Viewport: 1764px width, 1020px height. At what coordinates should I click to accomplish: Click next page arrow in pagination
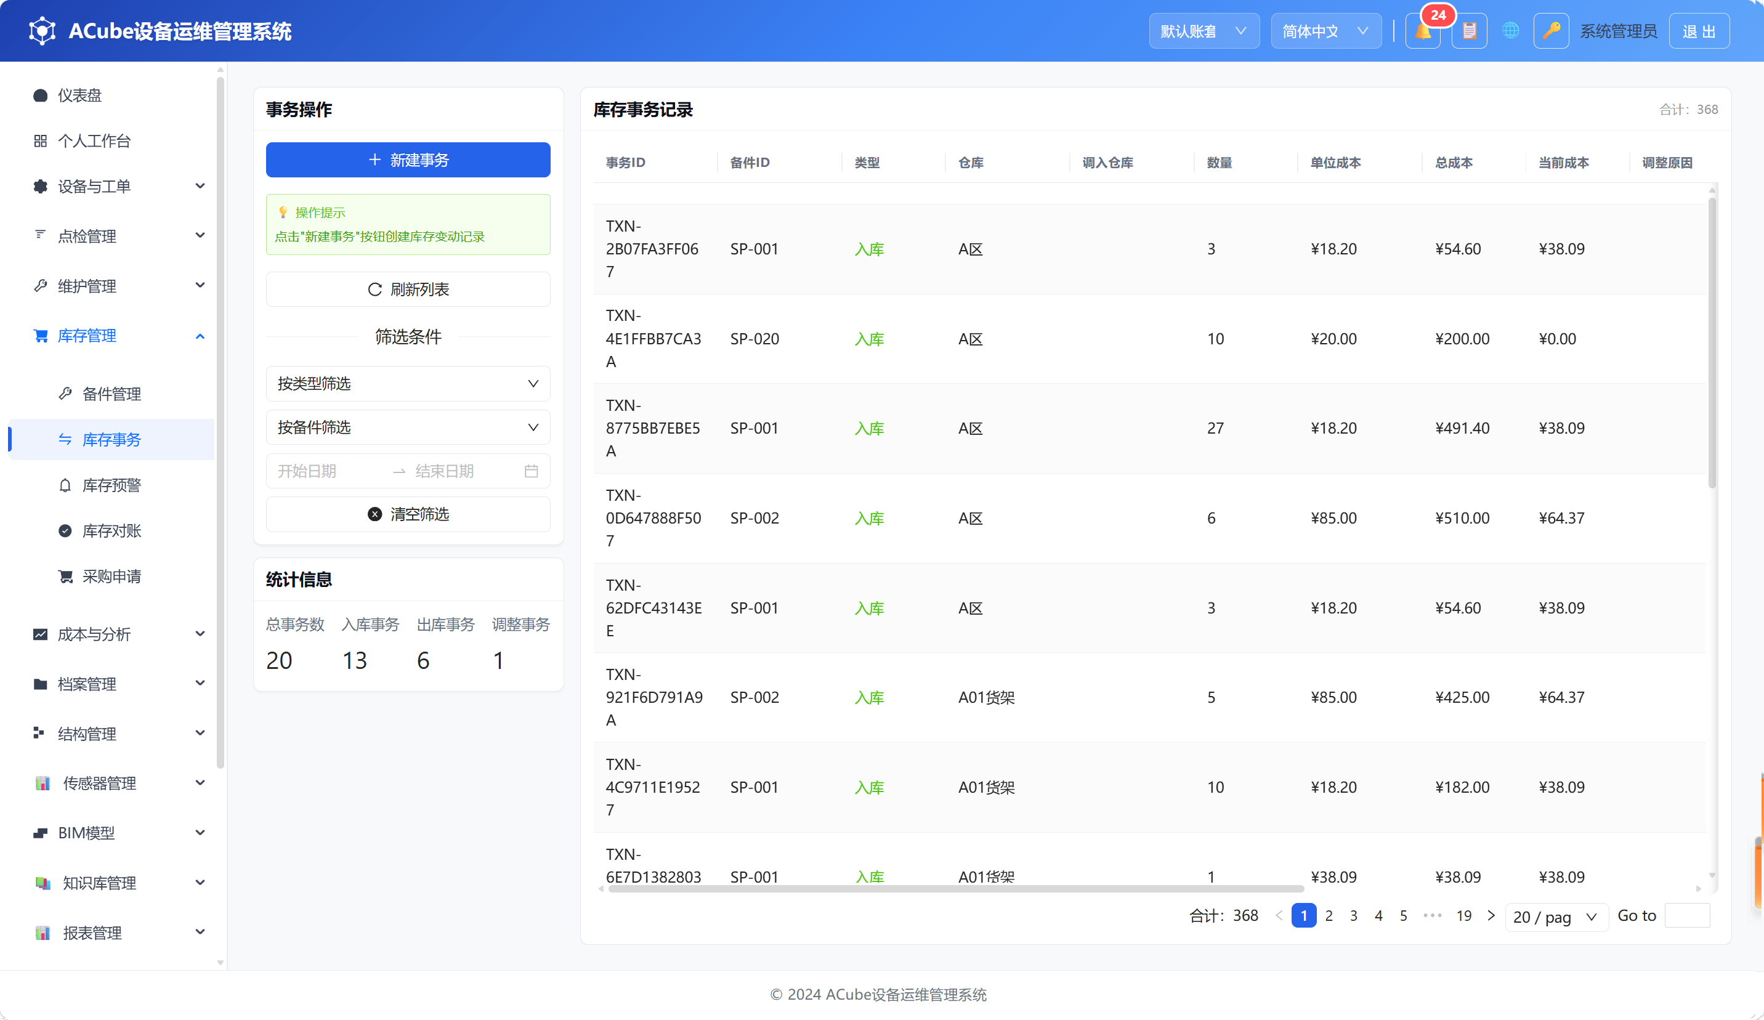click(x=1491, y=916)
